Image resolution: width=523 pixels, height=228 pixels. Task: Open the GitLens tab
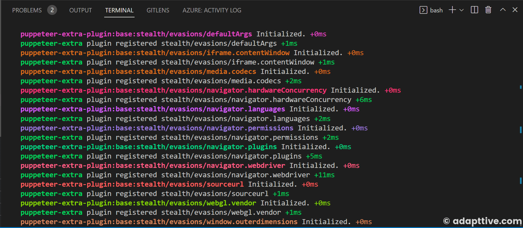pyautogui.click(x=158, y=10)
